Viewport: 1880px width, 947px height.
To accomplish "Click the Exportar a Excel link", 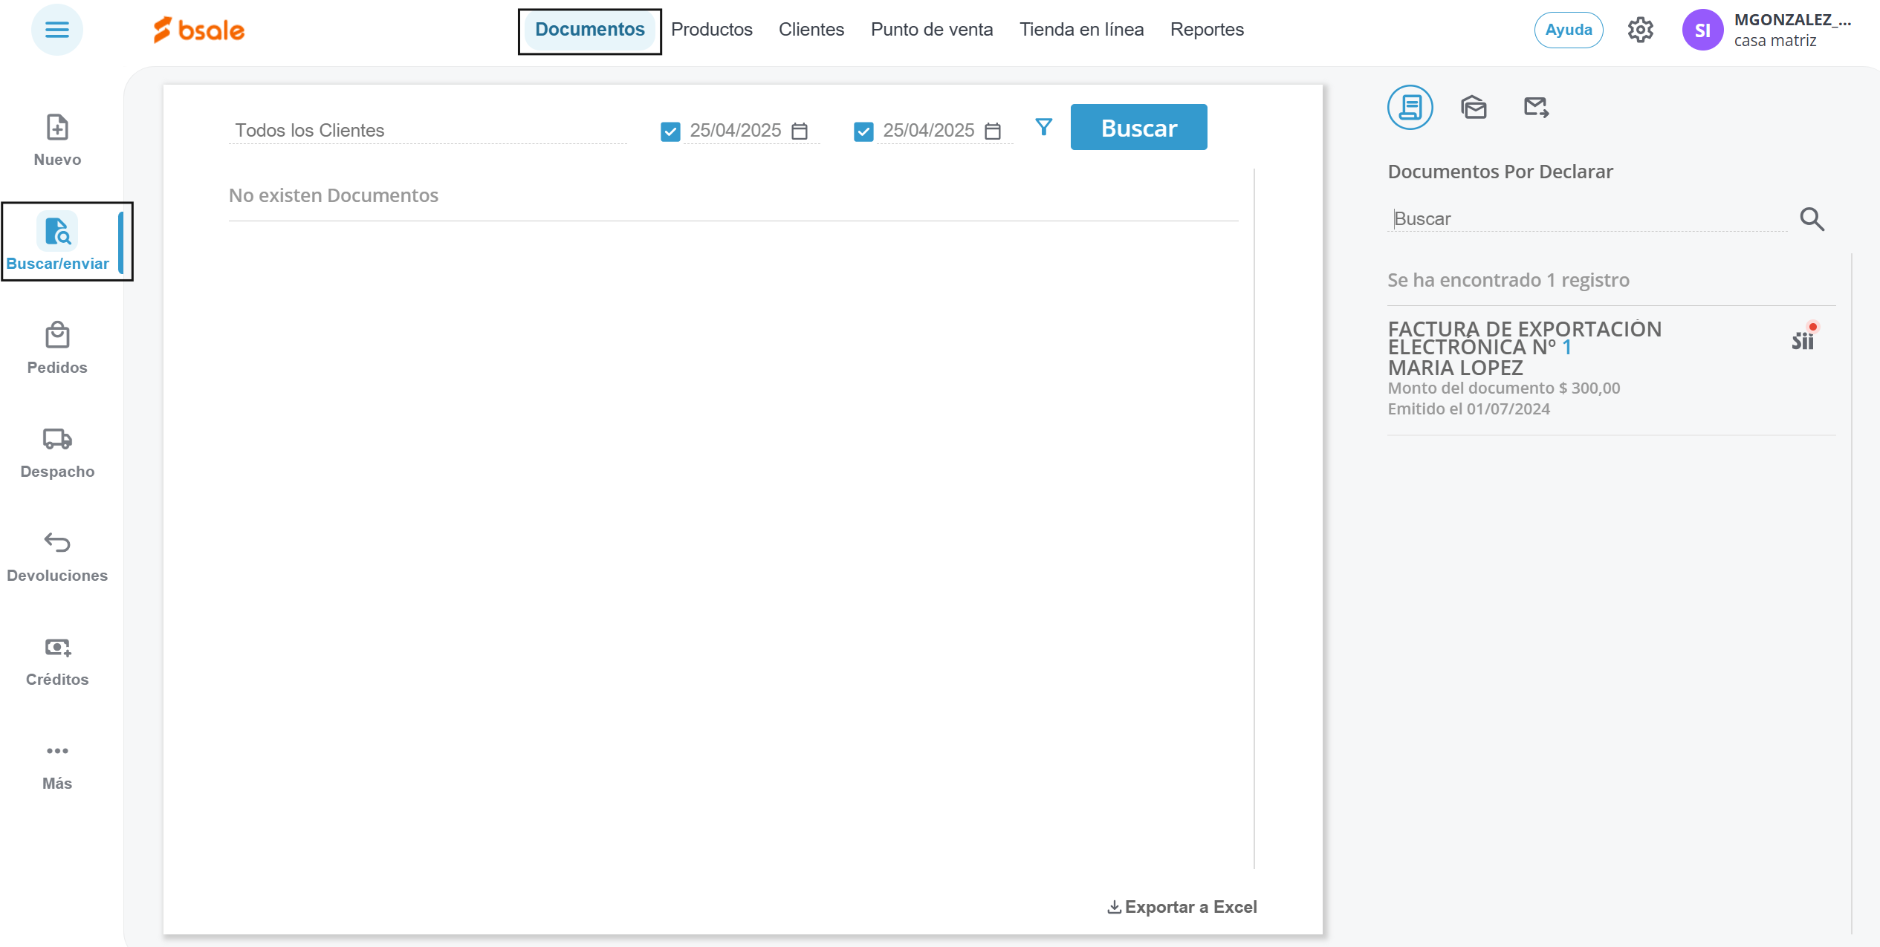I will pyautogui.click(x=1182, y=907).
